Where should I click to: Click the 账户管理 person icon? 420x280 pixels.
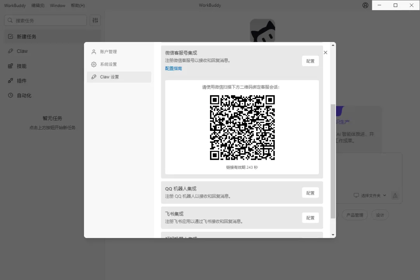[x=94, y=52]
